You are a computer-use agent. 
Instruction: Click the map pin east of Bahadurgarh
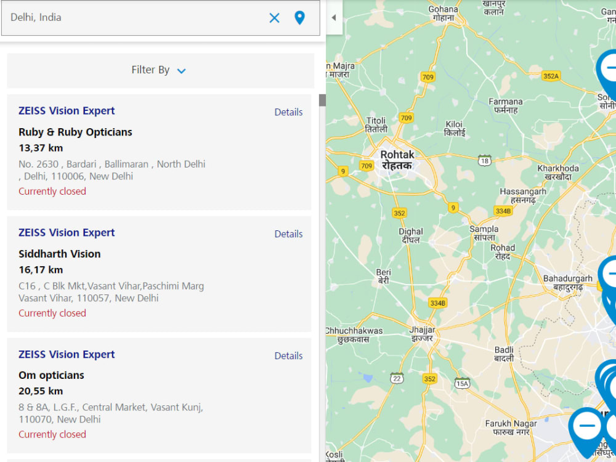[608, 275]
